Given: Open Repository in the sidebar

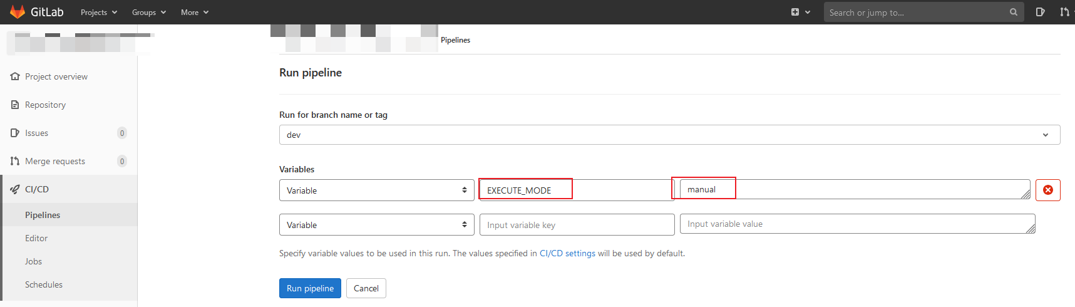Looking at the screenshot, I should pos(45,105).
